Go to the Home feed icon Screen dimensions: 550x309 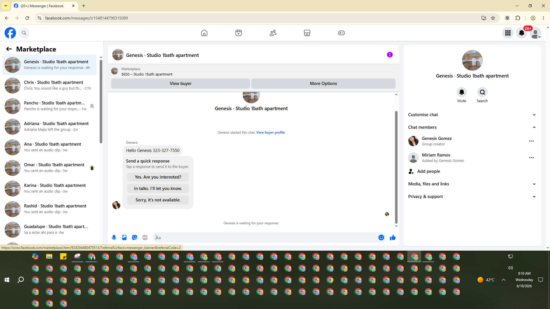tap(204, 33)
